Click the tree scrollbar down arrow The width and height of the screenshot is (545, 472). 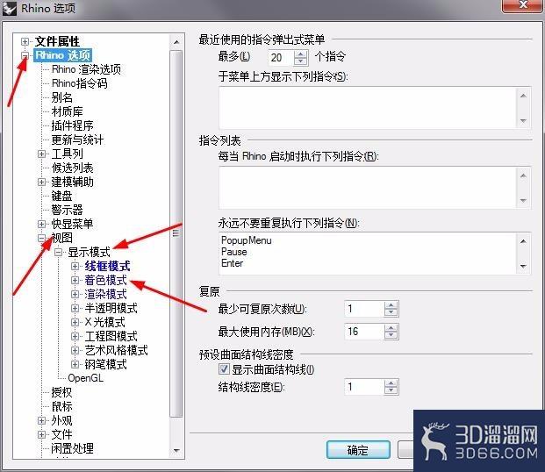pos(176,450)
